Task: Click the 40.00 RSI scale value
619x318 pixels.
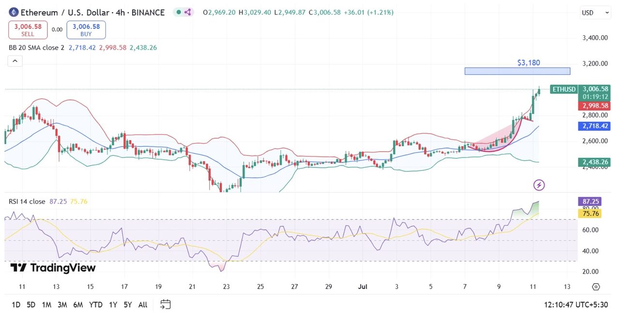Action: click(591, 251)
